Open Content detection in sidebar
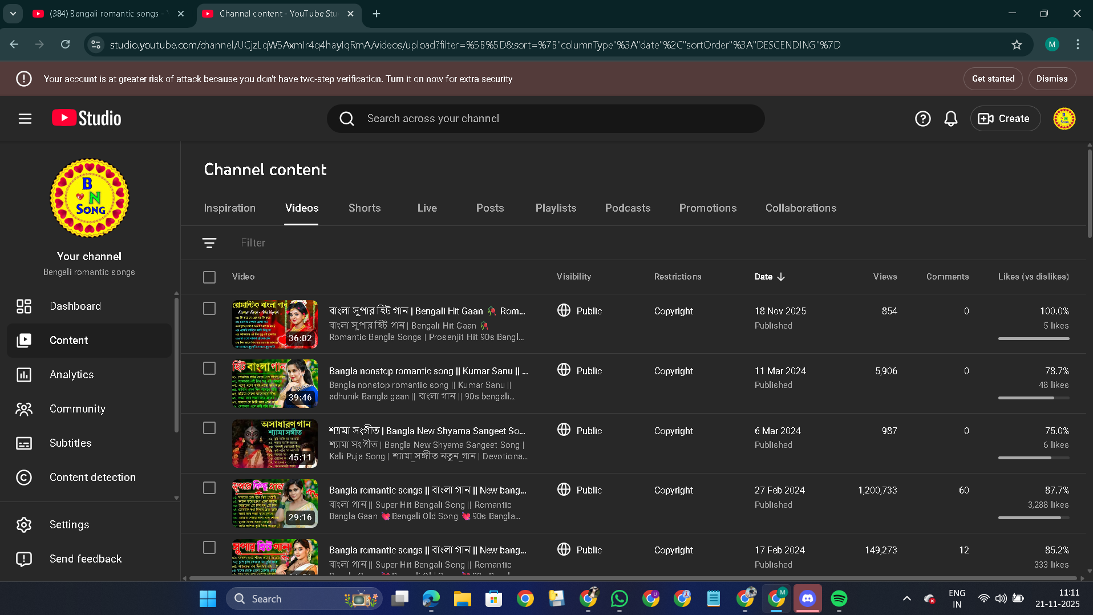This screenshot has height=615, width=1093. [92, 478]
